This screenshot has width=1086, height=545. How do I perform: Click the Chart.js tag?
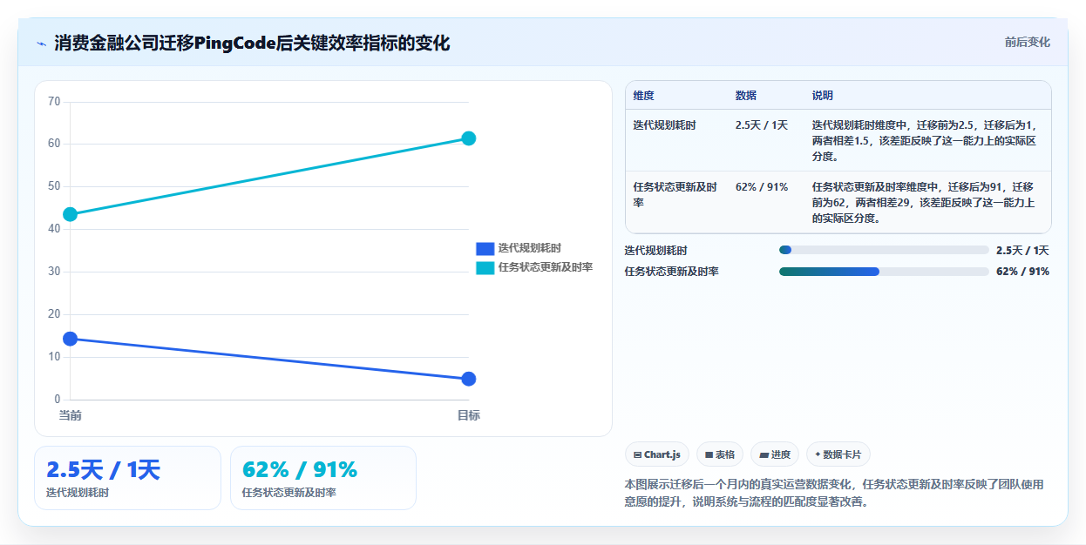coord(657,454)
